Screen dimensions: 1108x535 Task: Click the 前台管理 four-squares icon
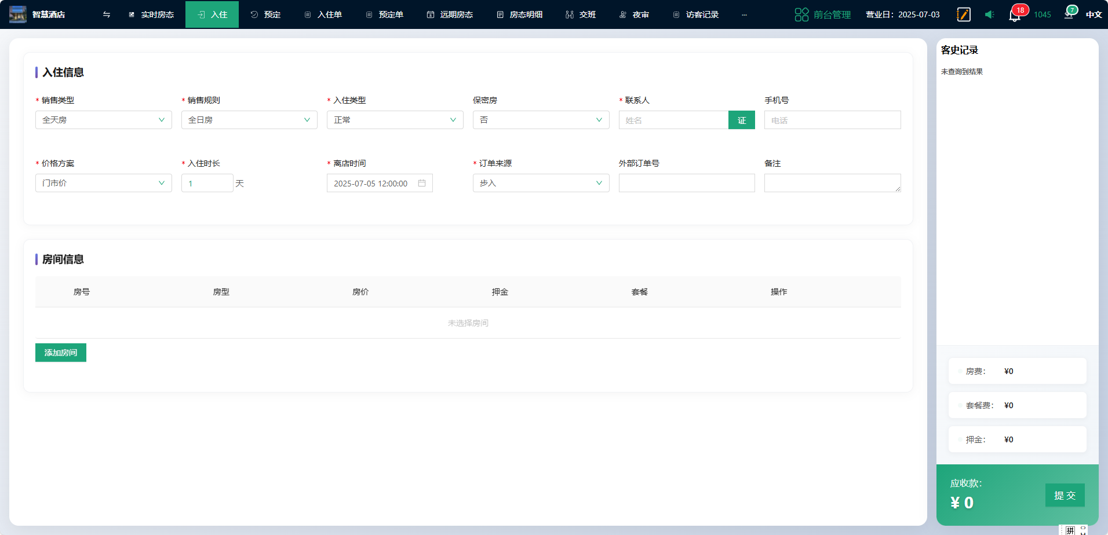pyautogui.click(x=801, y=14)
